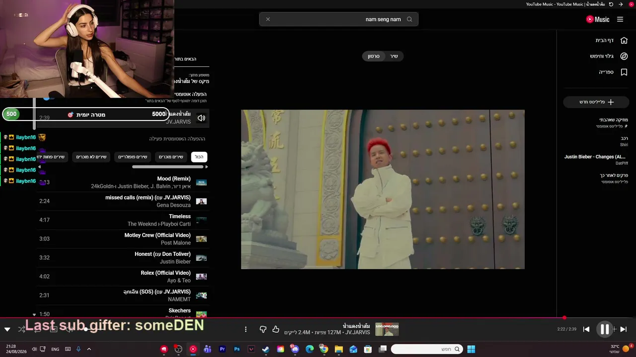Play Mood (Remix) via its thumbnail
Image resolution: width=636 pixels, height=357 pixels.
point(201,182)
